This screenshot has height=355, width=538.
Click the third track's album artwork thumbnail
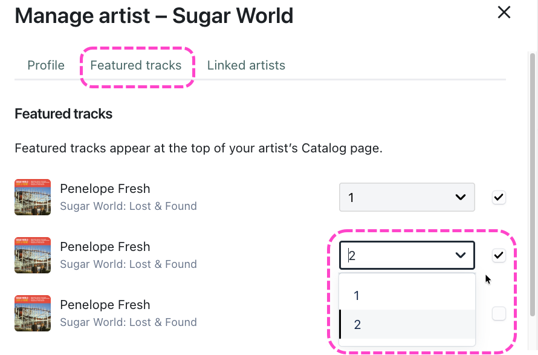coord(33,313)
